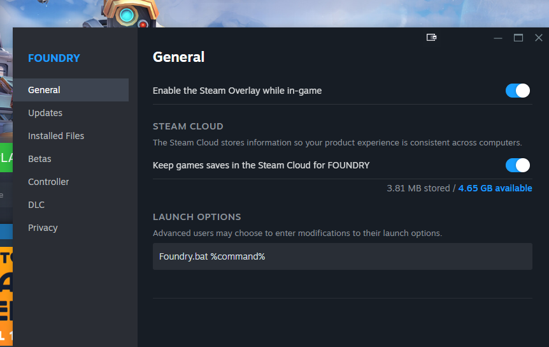
Task: Click into the Launch Options text field
Action: click(342, 256)
